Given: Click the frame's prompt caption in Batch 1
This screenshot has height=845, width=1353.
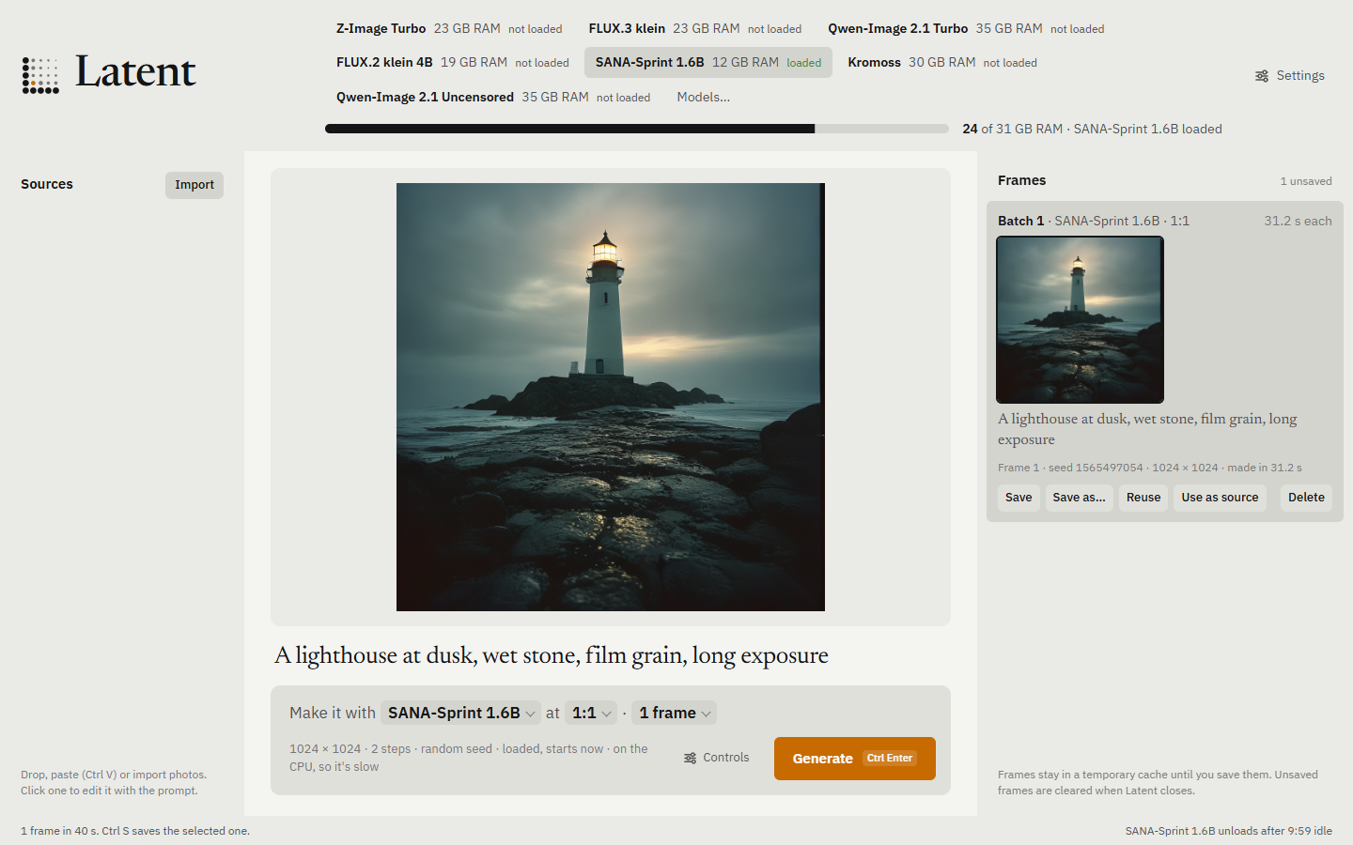Looking at the screenshot, I should (1147, 429).
